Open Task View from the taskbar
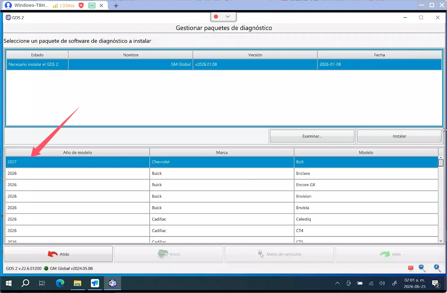Image resolution: width=447 pixels, height=293 pixels. pyautogui.click(x=42, y=283)
